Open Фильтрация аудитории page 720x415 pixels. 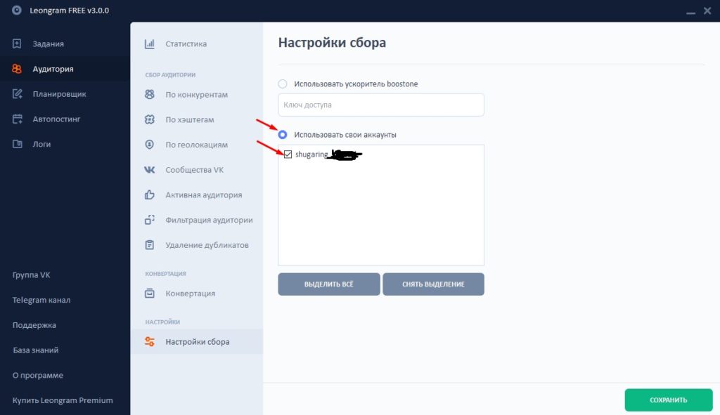[197, 220]
